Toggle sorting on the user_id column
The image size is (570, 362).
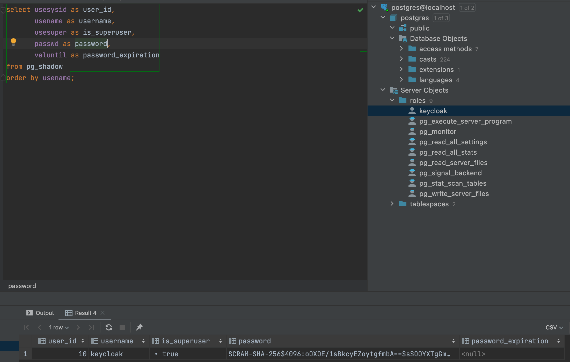click(82, 341)
